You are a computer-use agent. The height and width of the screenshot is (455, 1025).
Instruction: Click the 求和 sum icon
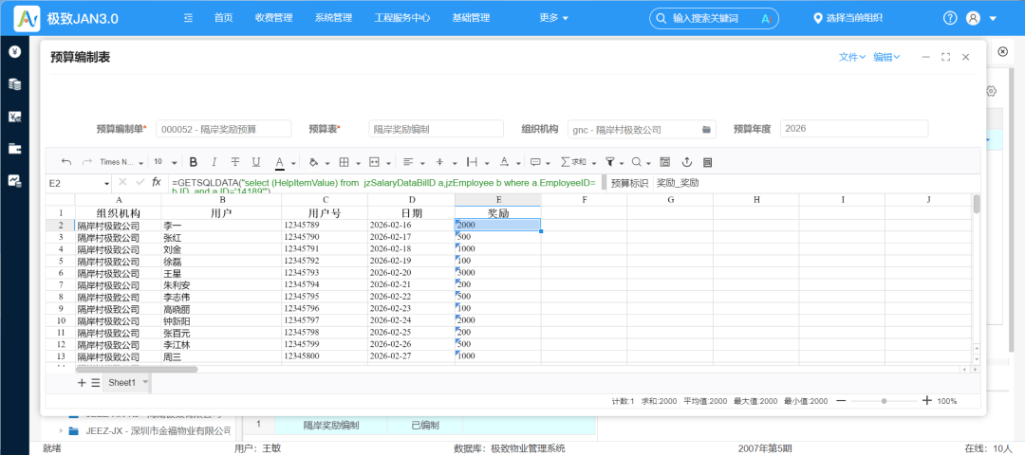(573, 162)
